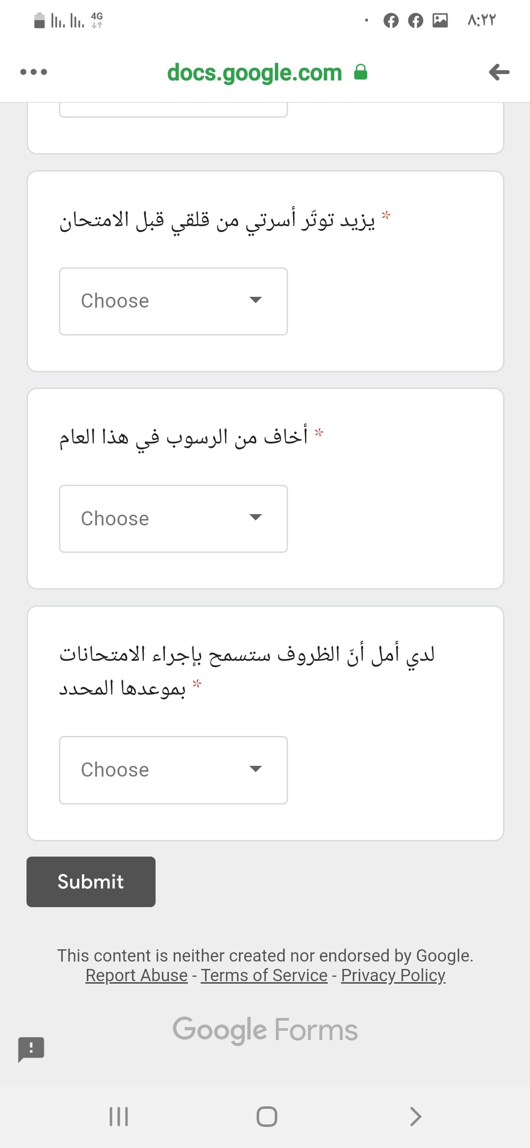Tap the forward arrow in browser bar
Screen dimensions: 530x1148
tap(500, 72)
